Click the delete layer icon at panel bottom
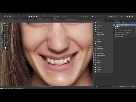 tap(135, 87)
